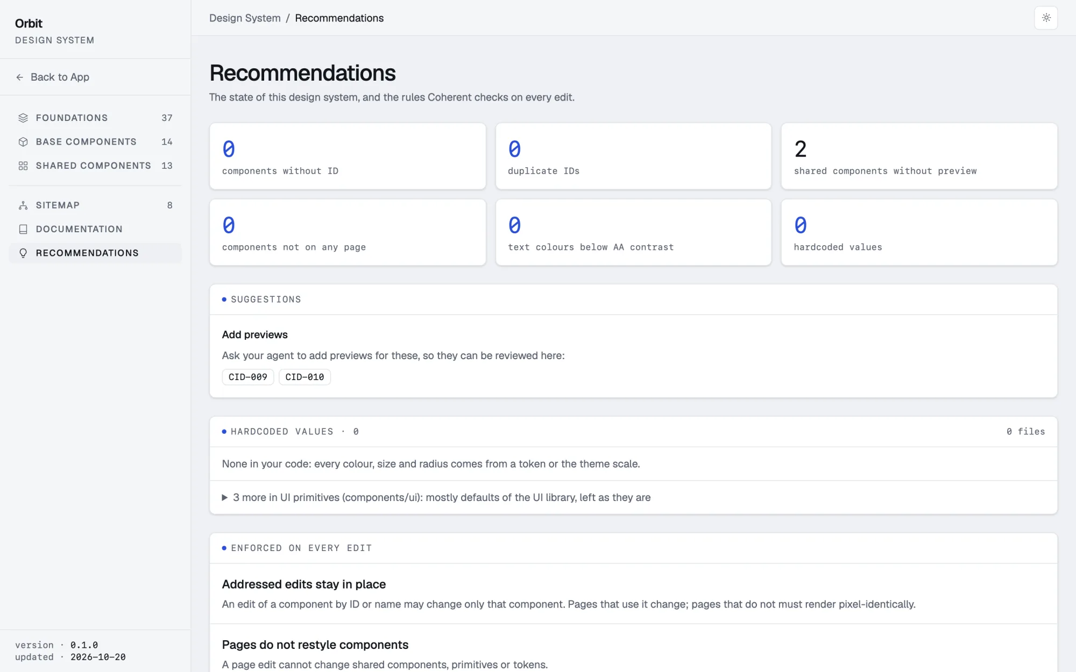The image size is (1076, 672).
Task: Click the Add previews heading
Action: [255, 335]
